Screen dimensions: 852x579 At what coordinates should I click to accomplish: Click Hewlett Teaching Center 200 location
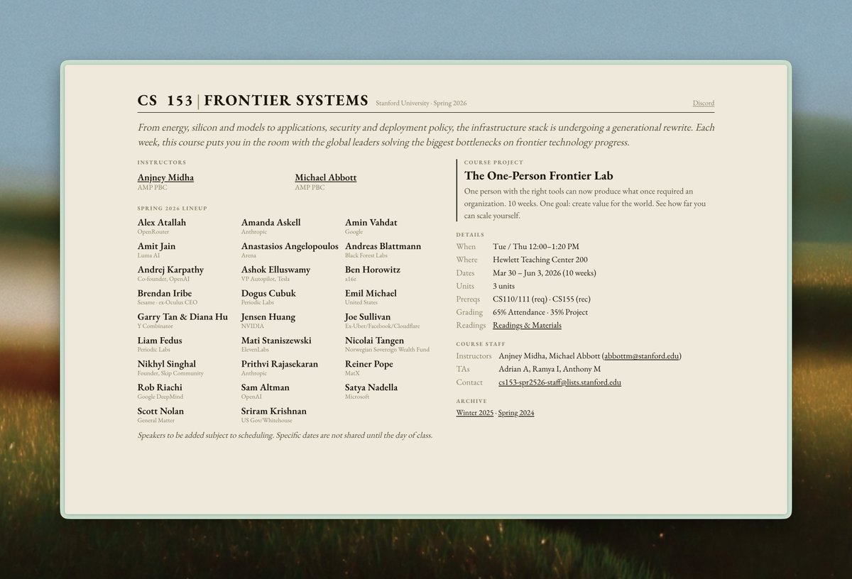[540, 260]
